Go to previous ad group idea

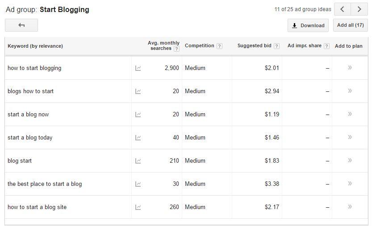tap(343, 9)
